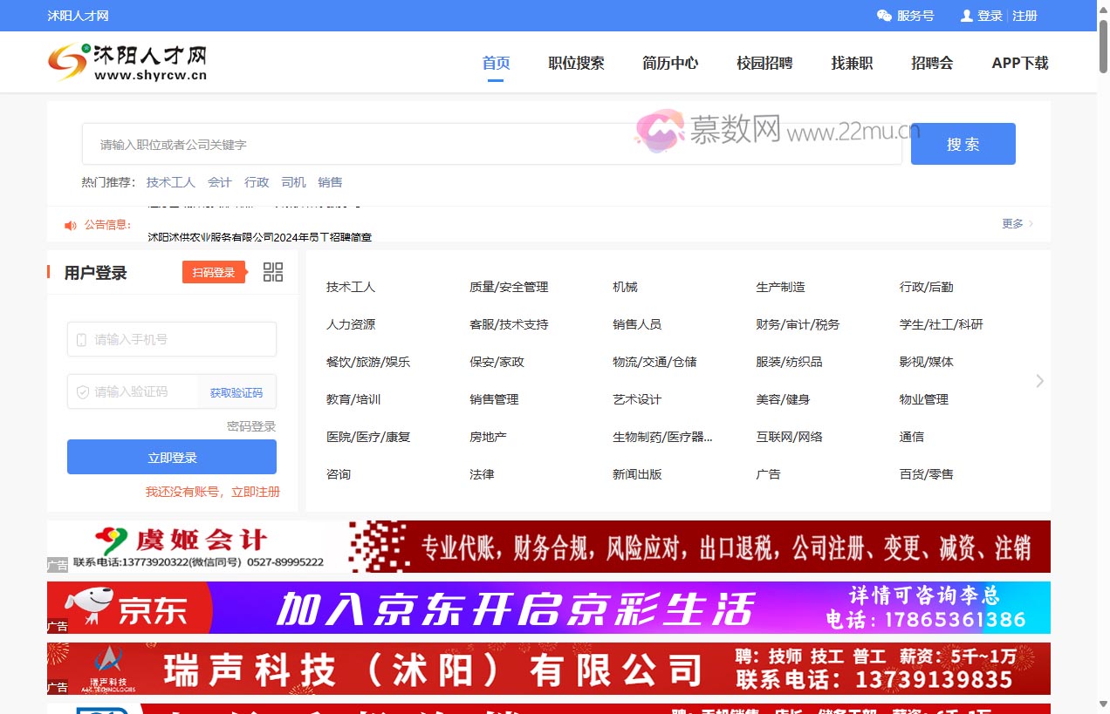The width and height of the screenshot is (1110, 714).
Task: Switch to the 校园招聘 tab
Action: pyautogui.click(x=764, y=63)
